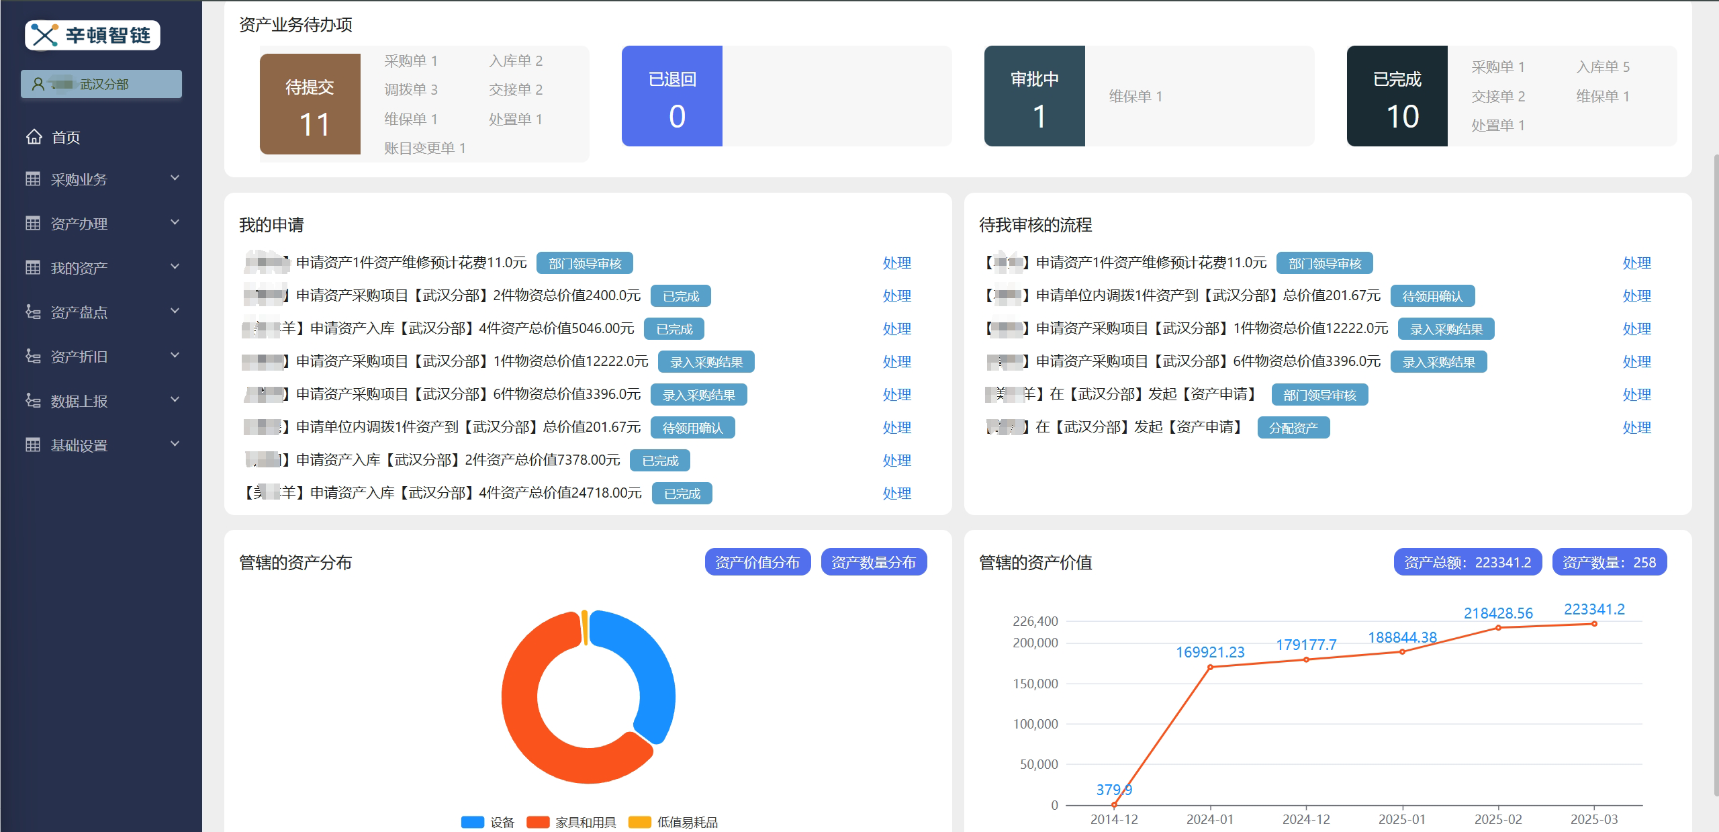This screenshot has width=1719, height=832.
Task: Switch to 资产数量分布 tab
Action: click(x=873, y=562)
